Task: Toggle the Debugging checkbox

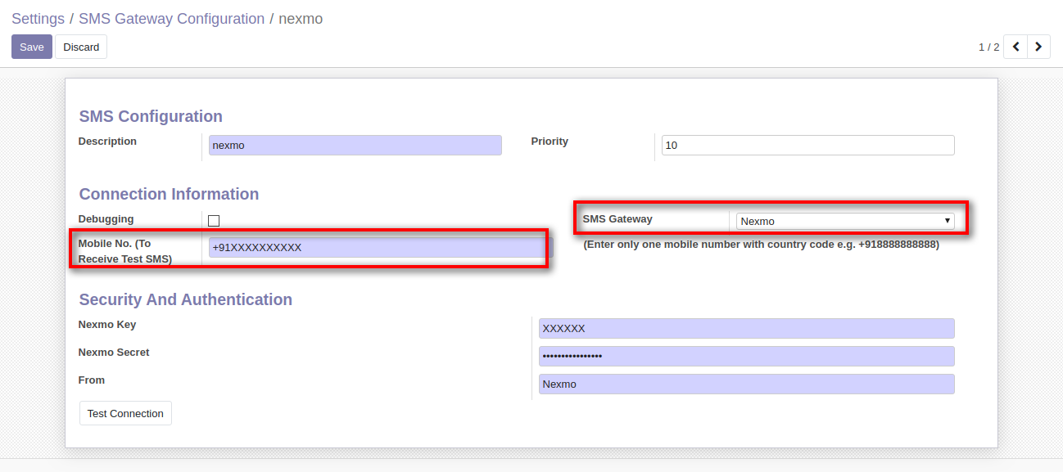Action: 214,220
